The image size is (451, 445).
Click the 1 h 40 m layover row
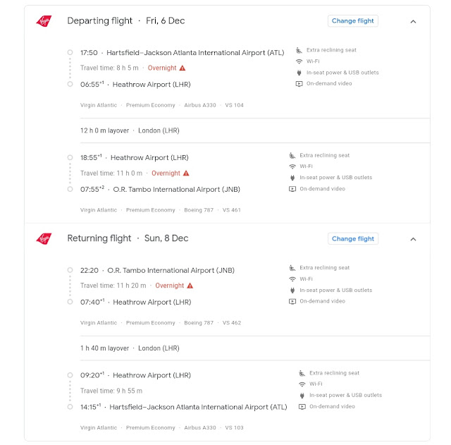(x=130, y=348)
